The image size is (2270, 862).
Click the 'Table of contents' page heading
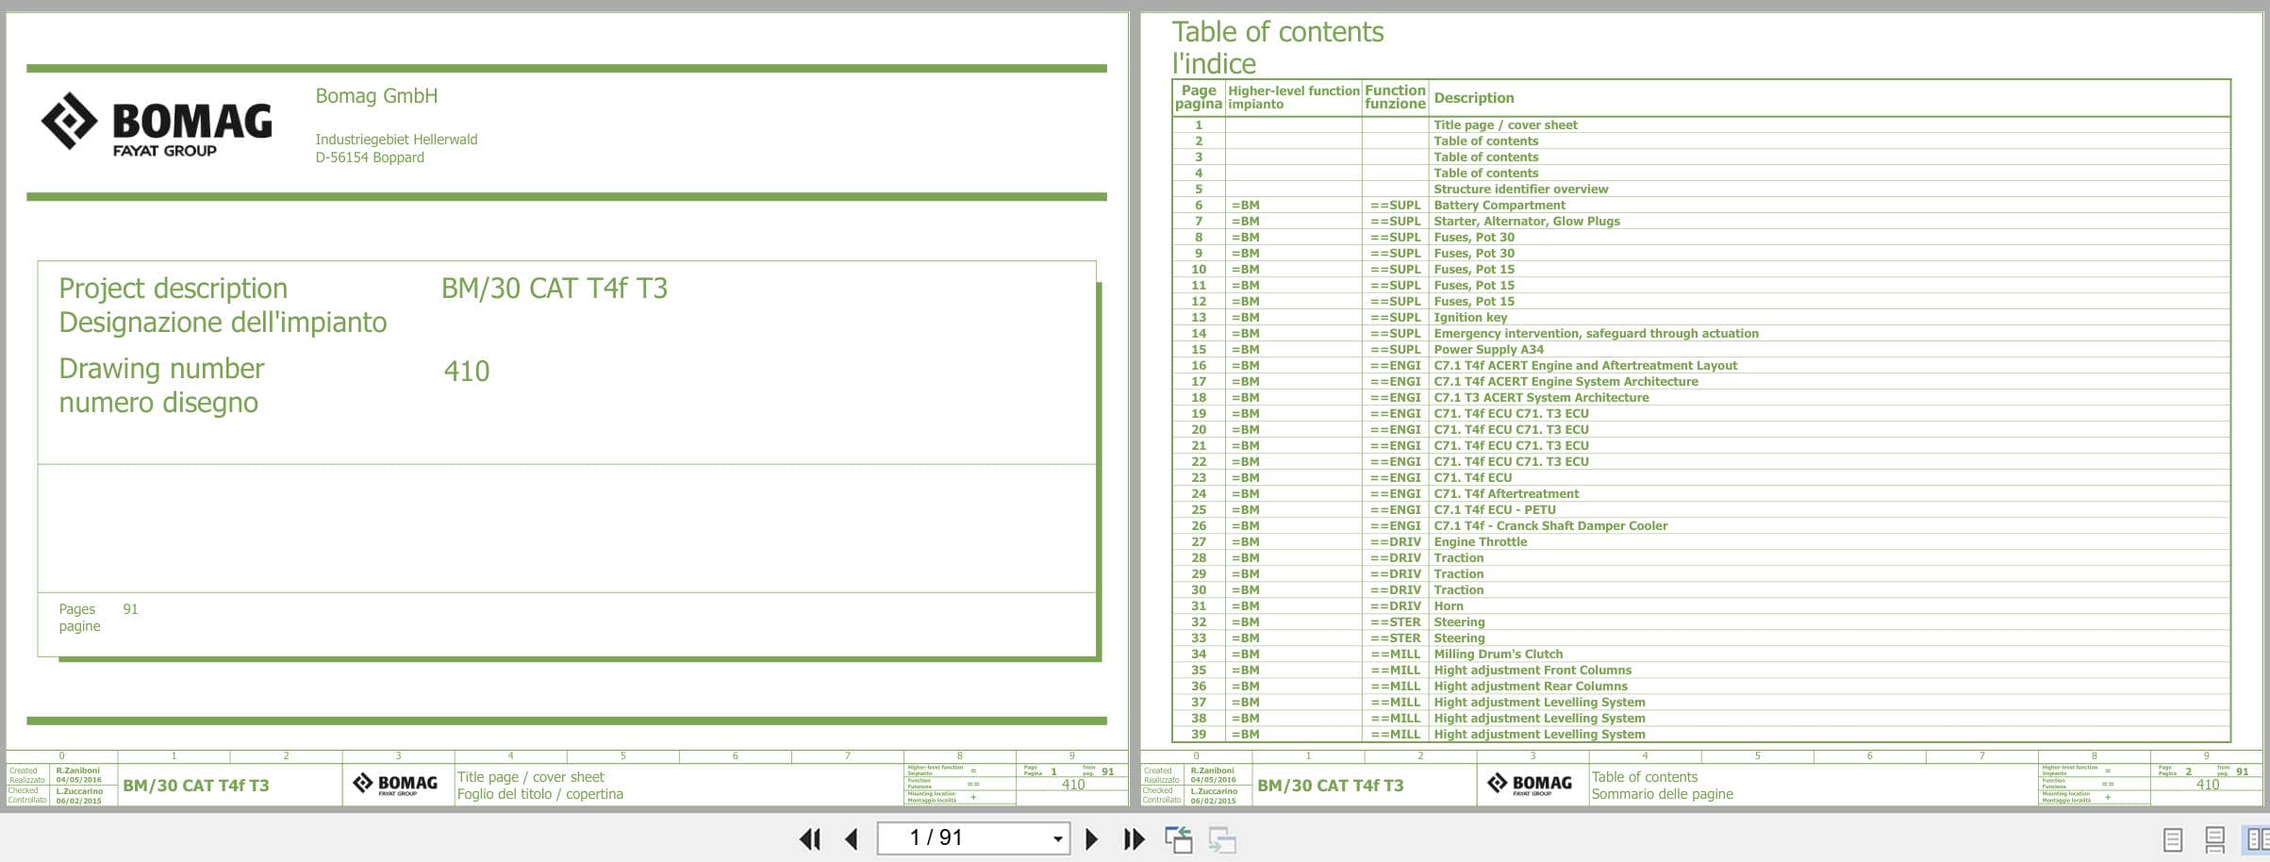tap(1278, 32)
